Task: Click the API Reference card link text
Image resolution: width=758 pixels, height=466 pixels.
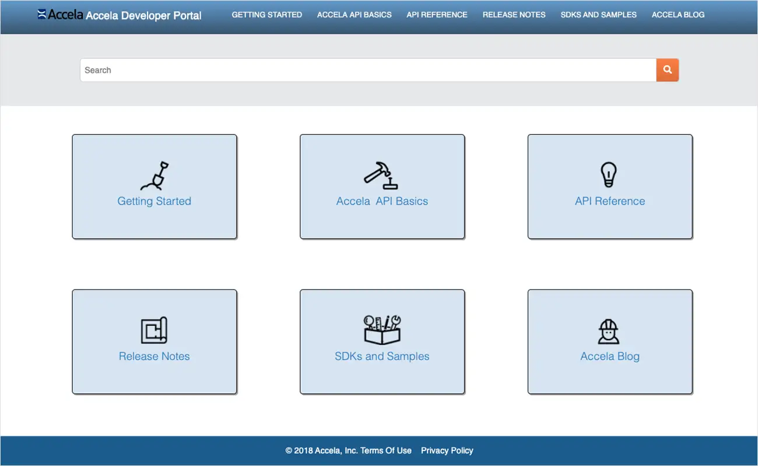Action: (610, 201)
